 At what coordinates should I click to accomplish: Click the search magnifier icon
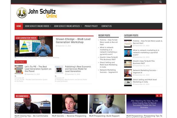[x=160, y=2]
